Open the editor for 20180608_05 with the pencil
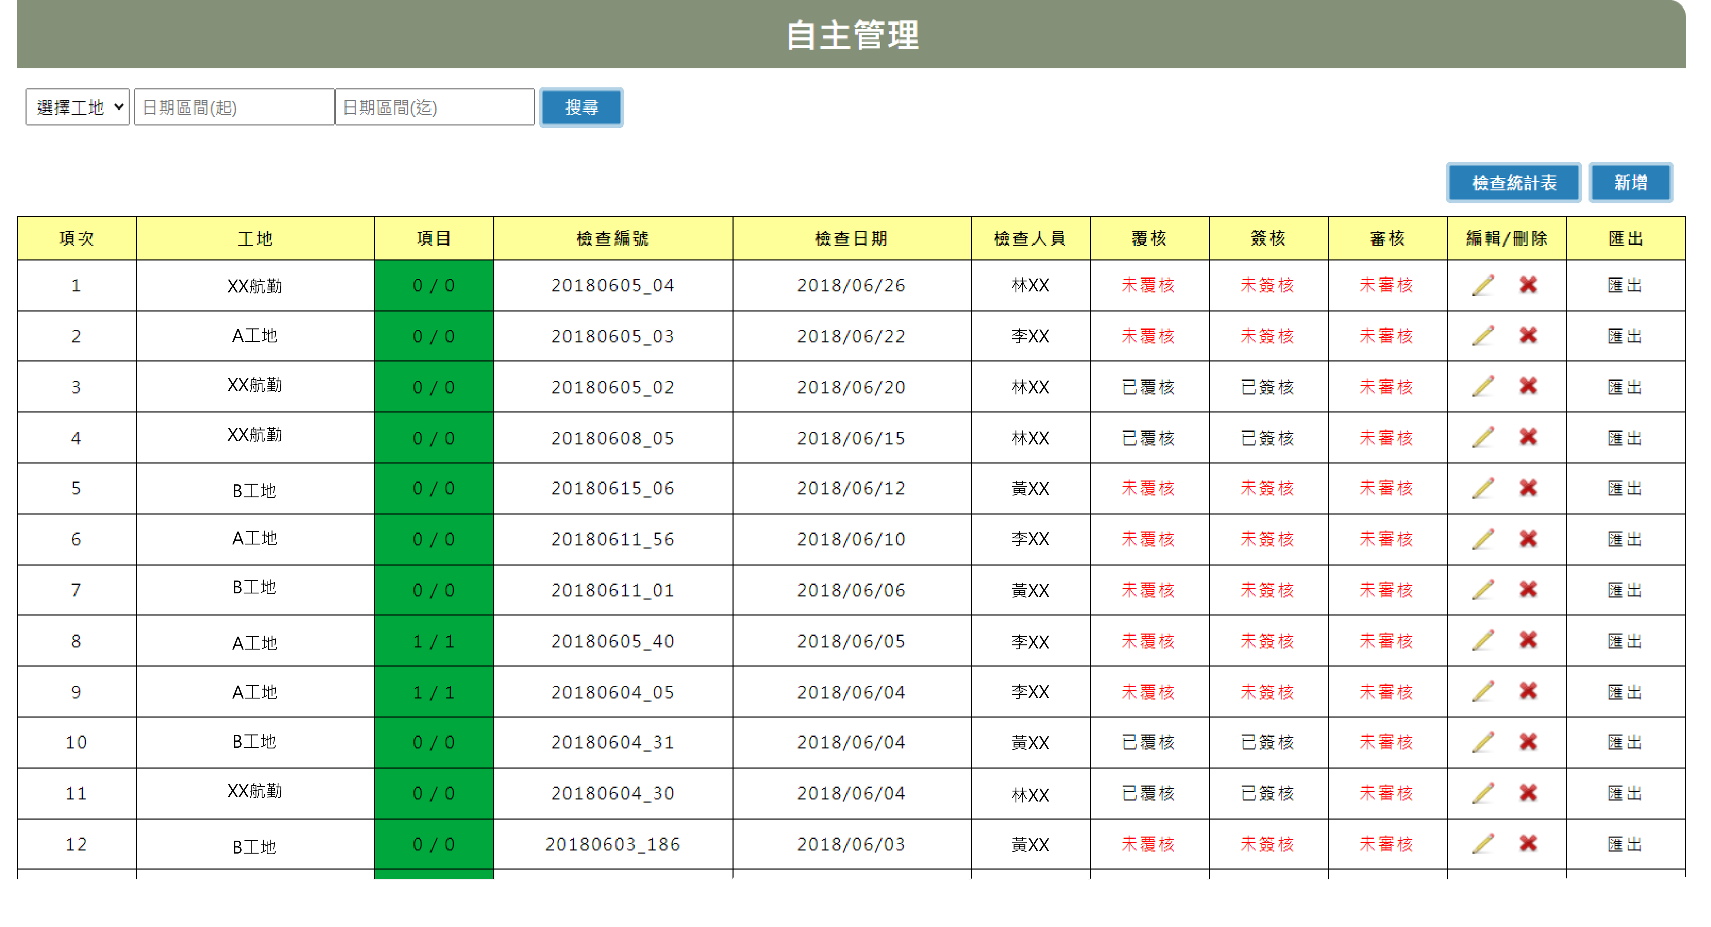The image size is (1711, 927). click(1483, 438)
